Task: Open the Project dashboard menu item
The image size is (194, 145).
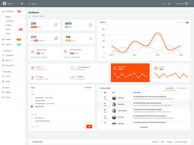Action: (8, 34)
